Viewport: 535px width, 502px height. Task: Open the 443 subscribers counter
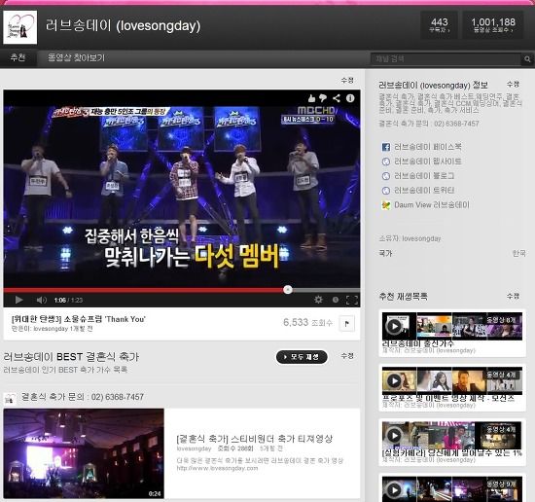click(439, 25)
